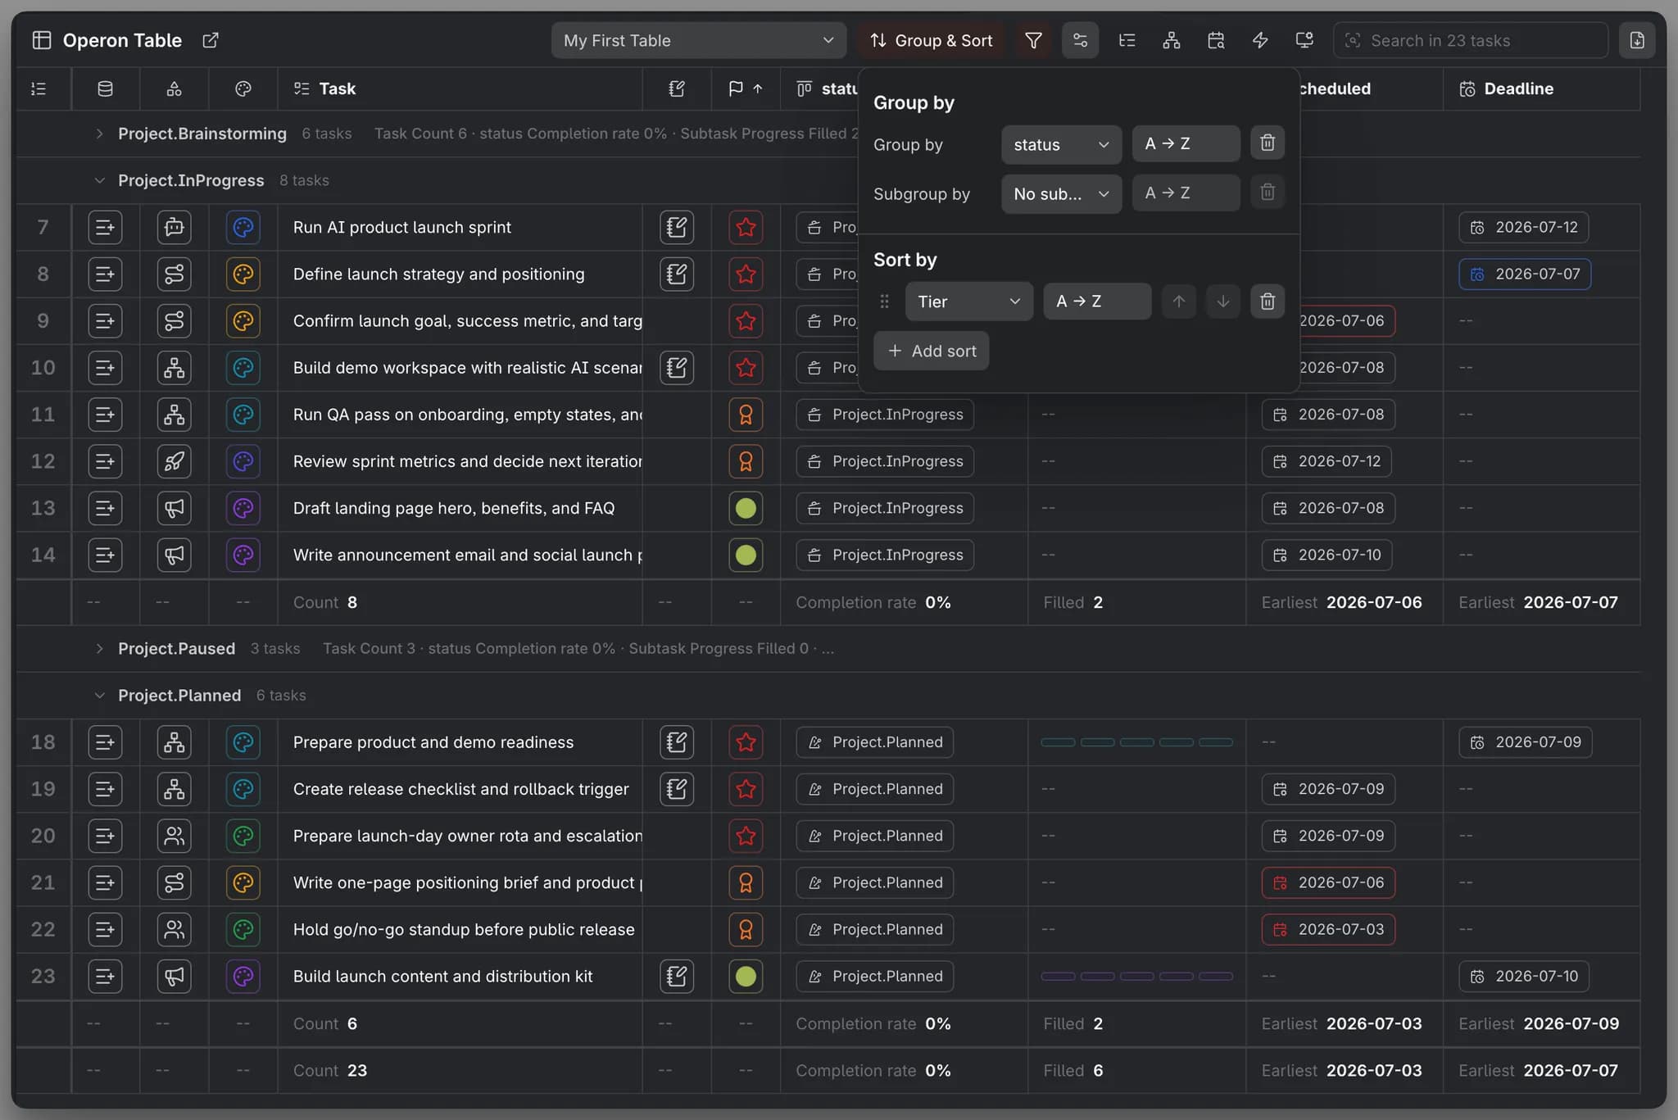Viewport: 1678px width, 1120px height.
Task: Click purple subtask progress bar in row 23
Action: (1136, 976)
